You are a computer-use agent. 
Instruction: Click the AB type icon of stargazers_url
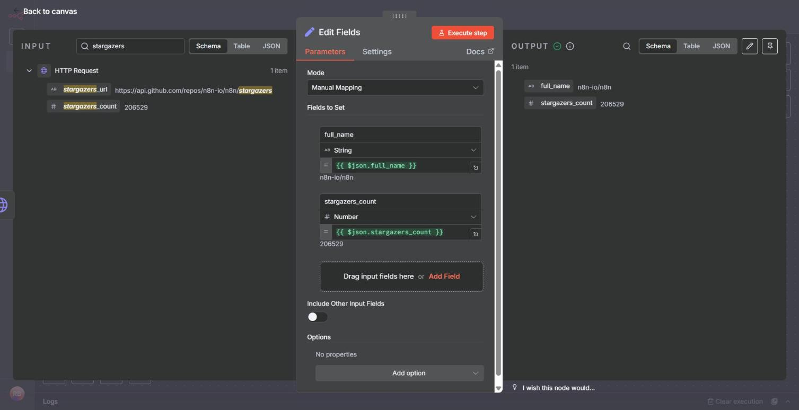[x=54, y=89]
